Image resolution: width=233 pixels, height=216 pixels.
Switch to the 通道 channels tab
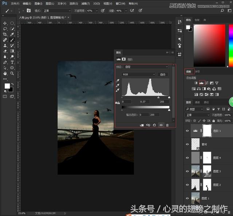(197, 102)
